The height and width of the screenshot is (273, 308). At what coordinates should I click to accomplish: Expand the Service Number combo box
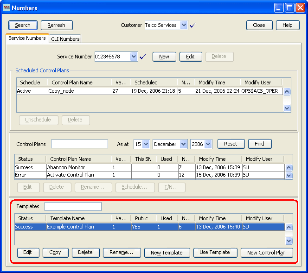pos(134,57)
